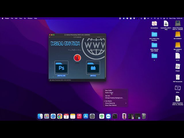
Task: Open Launchpad from the Dock
Action: [x=47, y=116]
